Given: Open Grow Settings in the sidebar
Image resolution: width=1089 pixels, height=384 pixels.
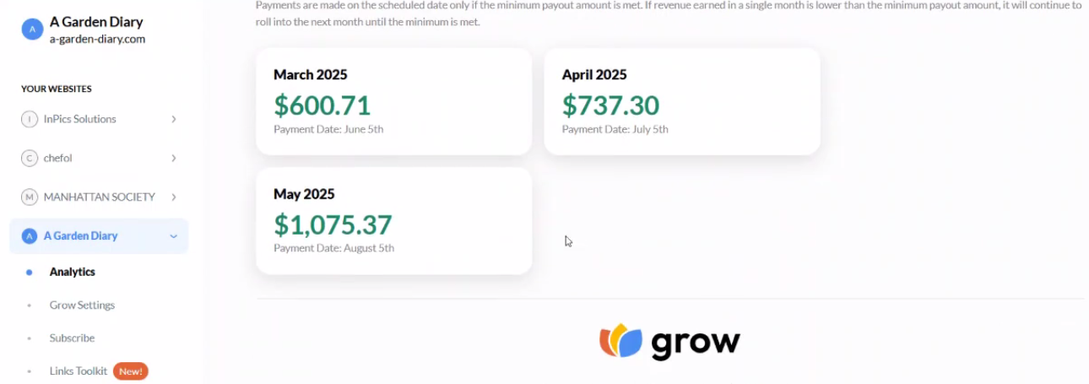Looking at the screenshot, I should [x=82, y=305].
